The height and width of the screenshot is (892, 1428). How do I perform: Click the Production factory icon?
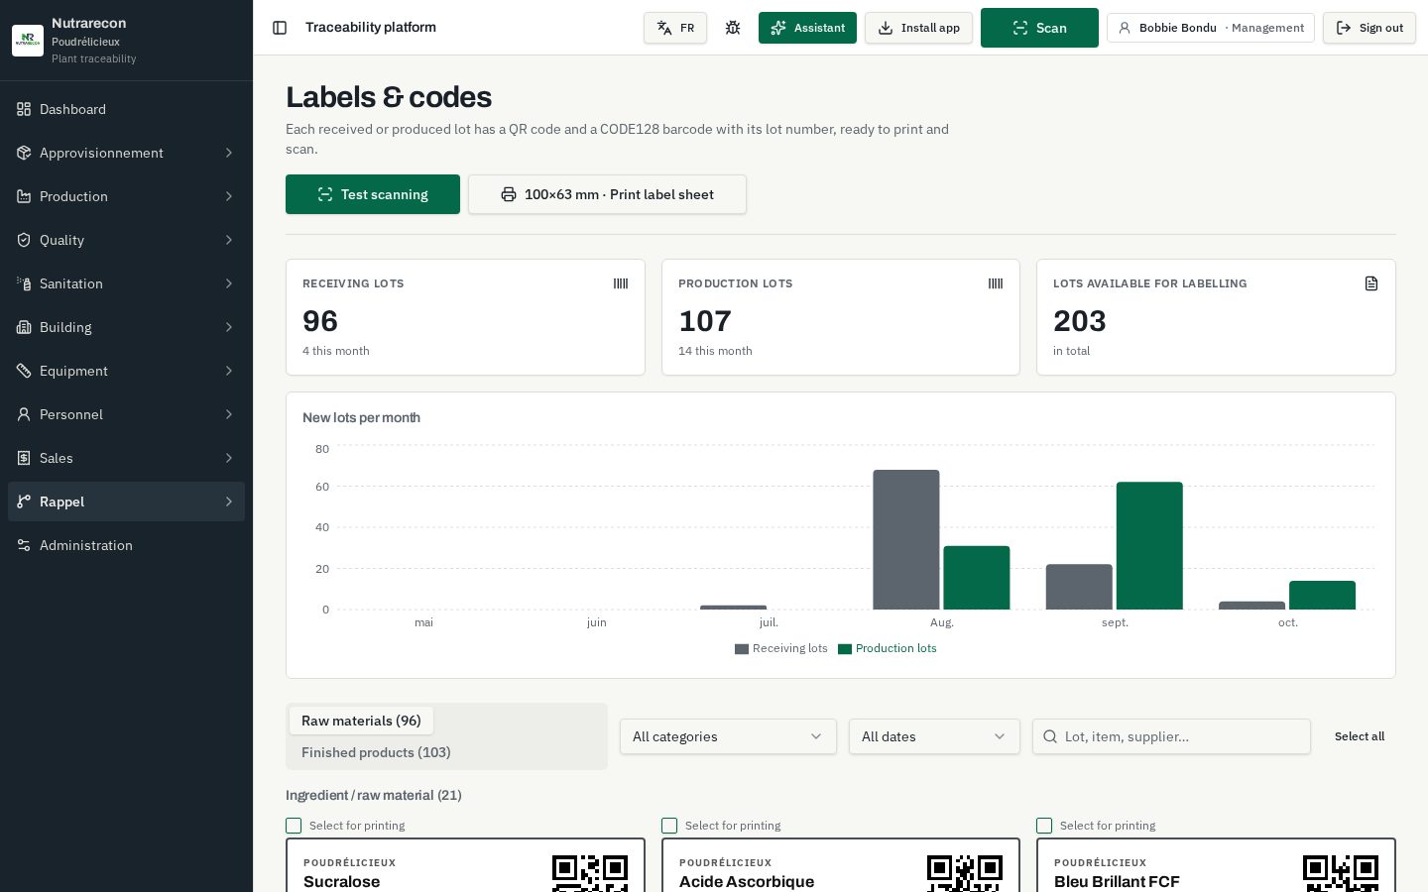pos(24,196)
